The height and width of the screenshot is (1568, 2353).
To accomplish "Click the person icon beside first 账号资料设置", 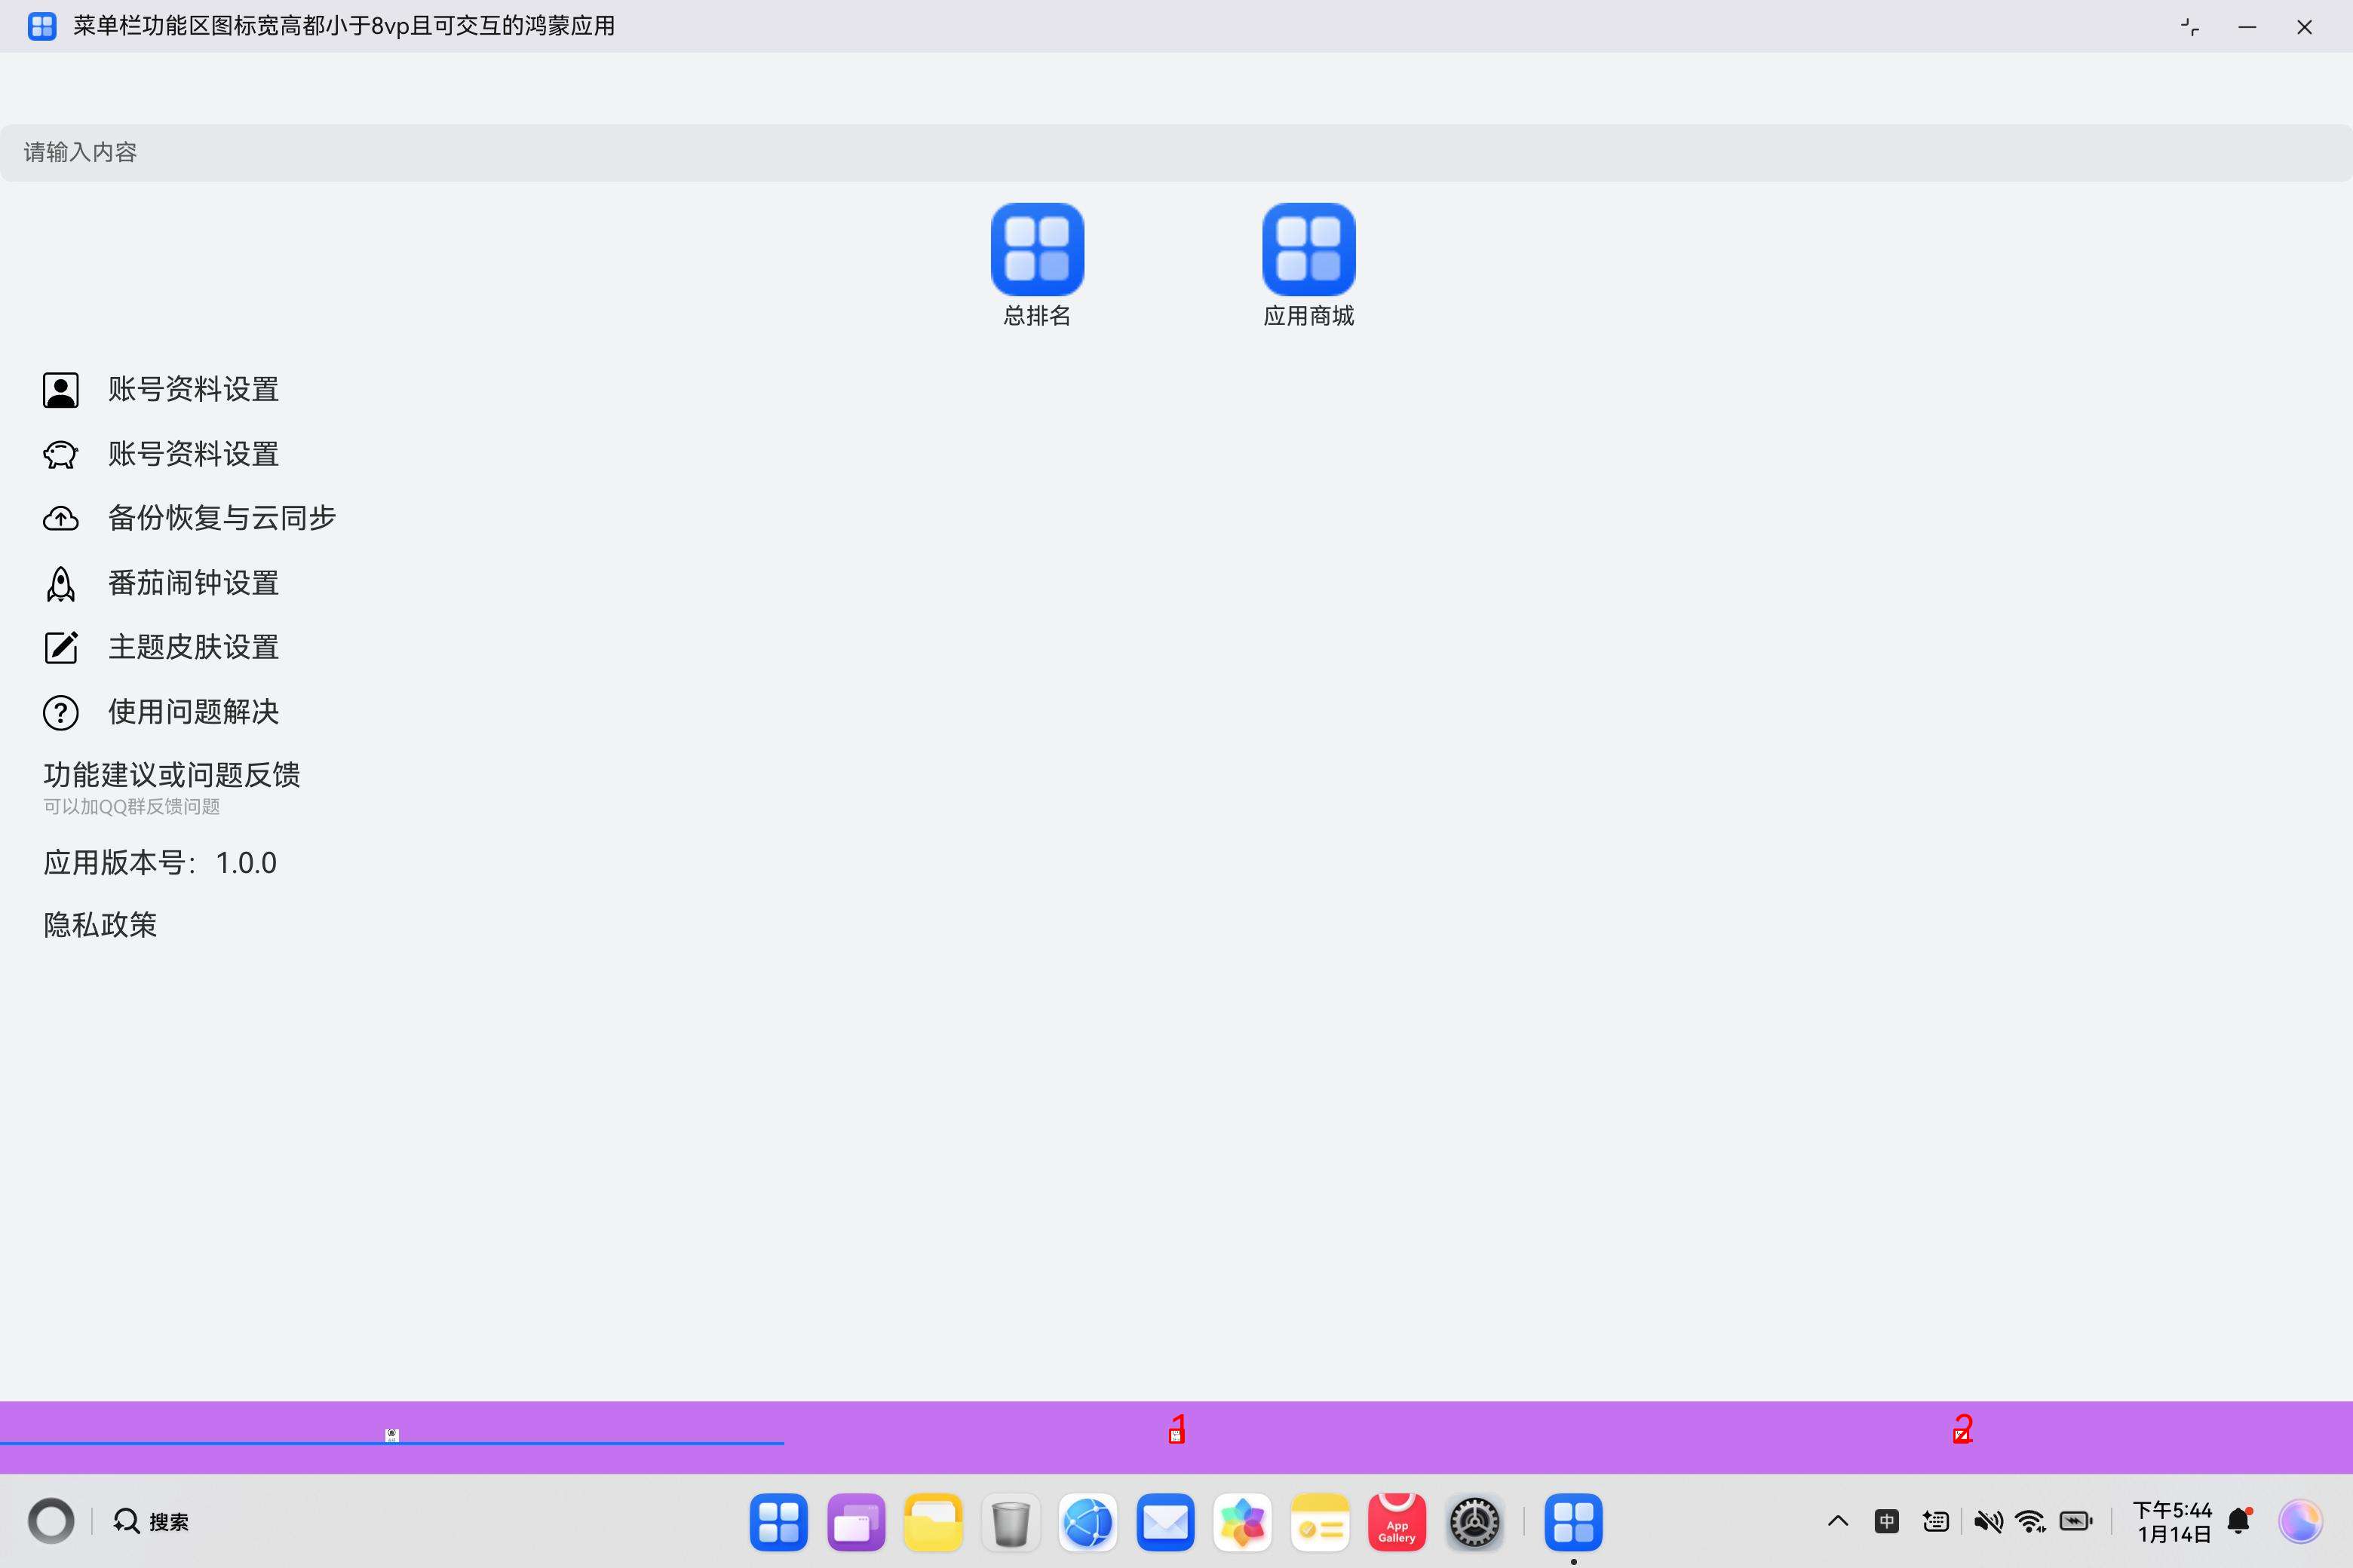I will 60,390.
